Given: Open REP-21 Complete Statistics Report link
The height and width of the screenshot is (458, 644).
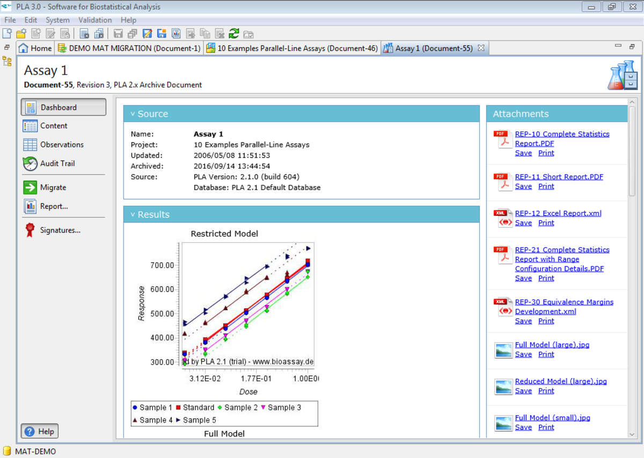Looking at the screenshot, I should coord(562,259).
